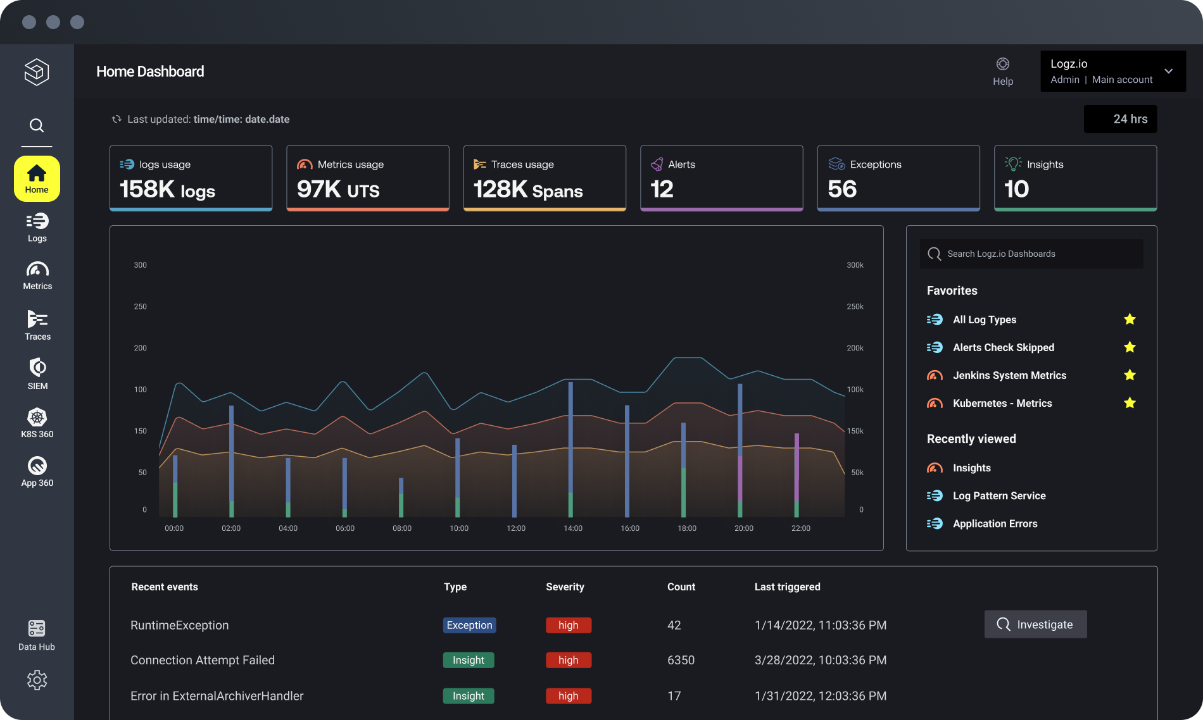Click the magnifier icon in dashboard search

pyautogui.click(x=934, y=254)
